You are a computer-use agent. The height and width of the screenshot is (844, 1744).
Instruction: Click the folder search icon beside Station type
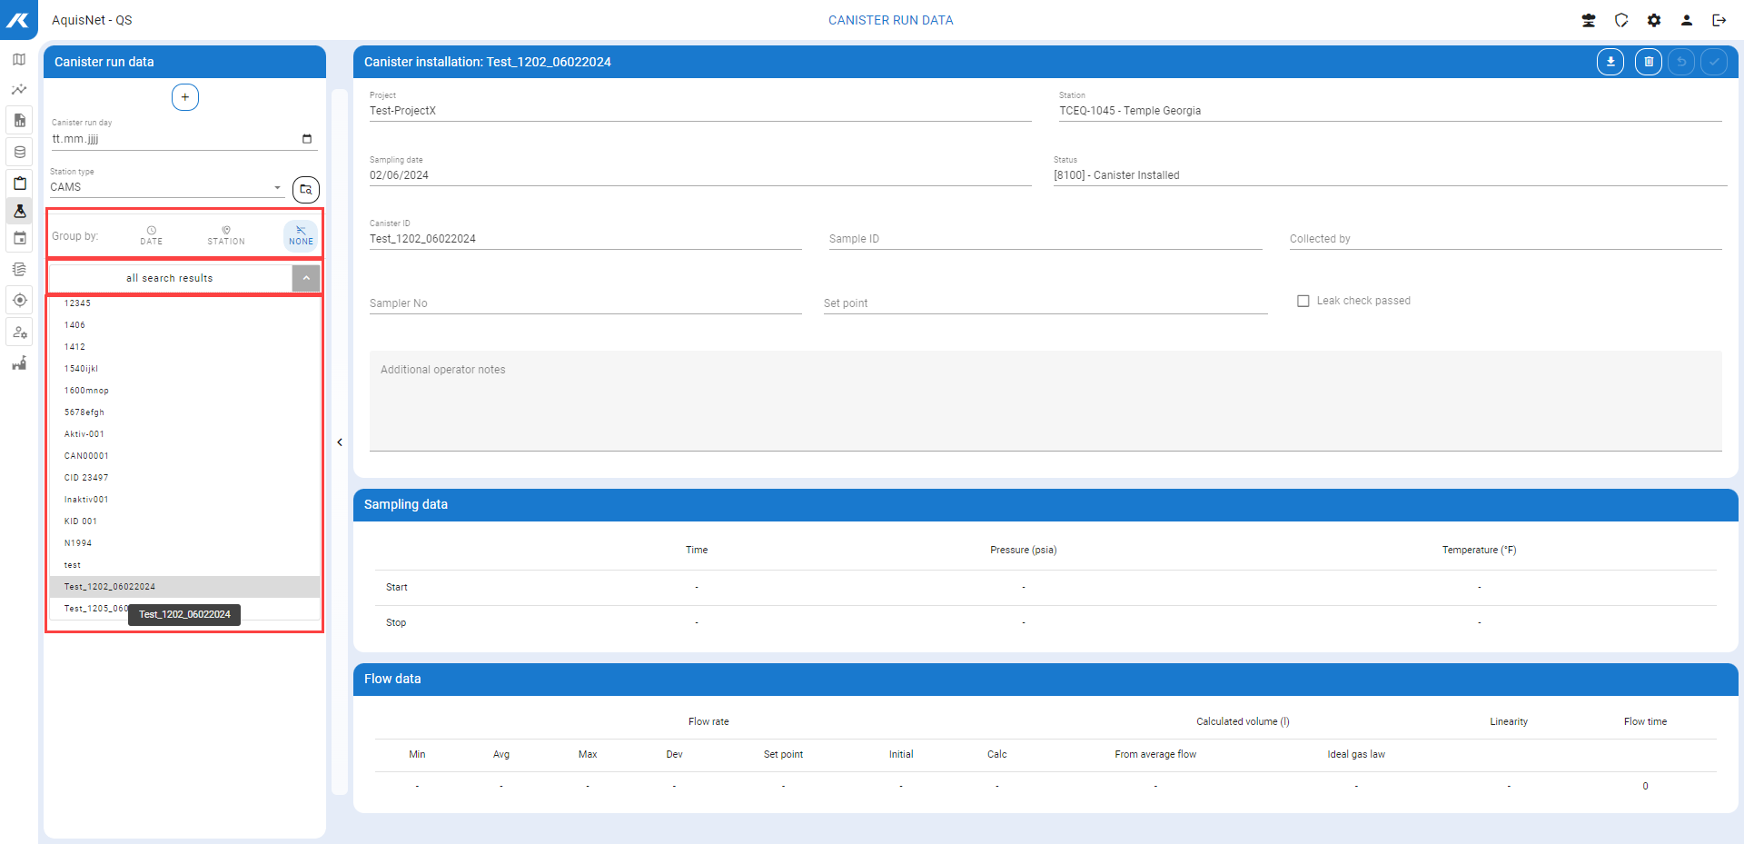click(306, 189)
